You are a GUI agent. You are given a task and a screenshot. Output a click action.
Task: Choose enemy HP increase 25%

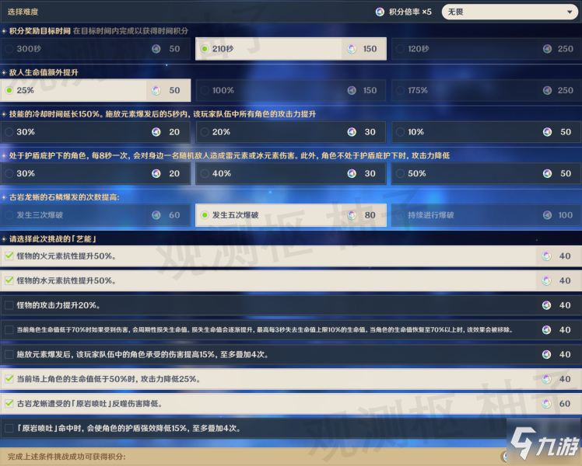coord(96,90)
